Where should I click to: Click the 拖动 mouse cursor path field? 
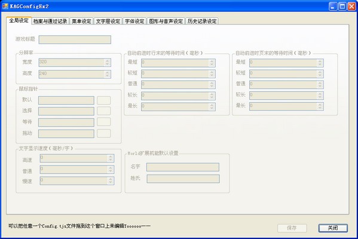66,134
